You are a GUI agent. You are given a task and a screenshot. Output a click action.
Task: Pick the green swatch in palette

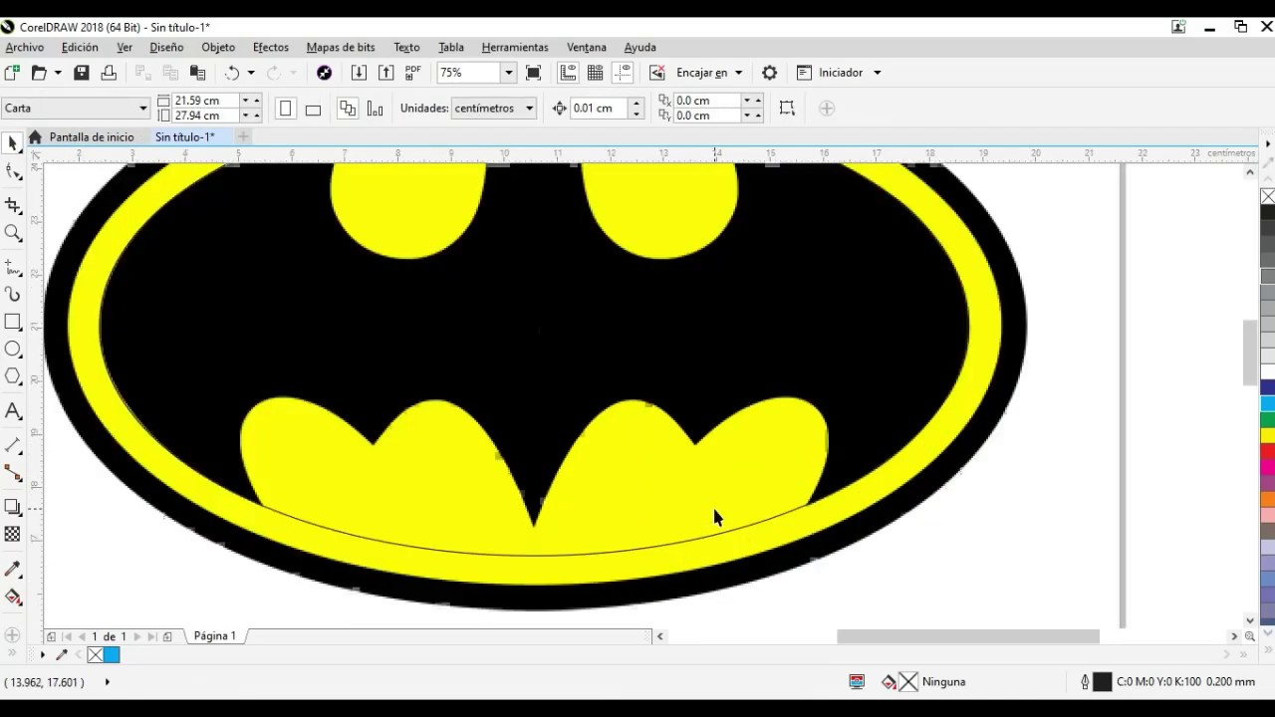[1268, 419]
